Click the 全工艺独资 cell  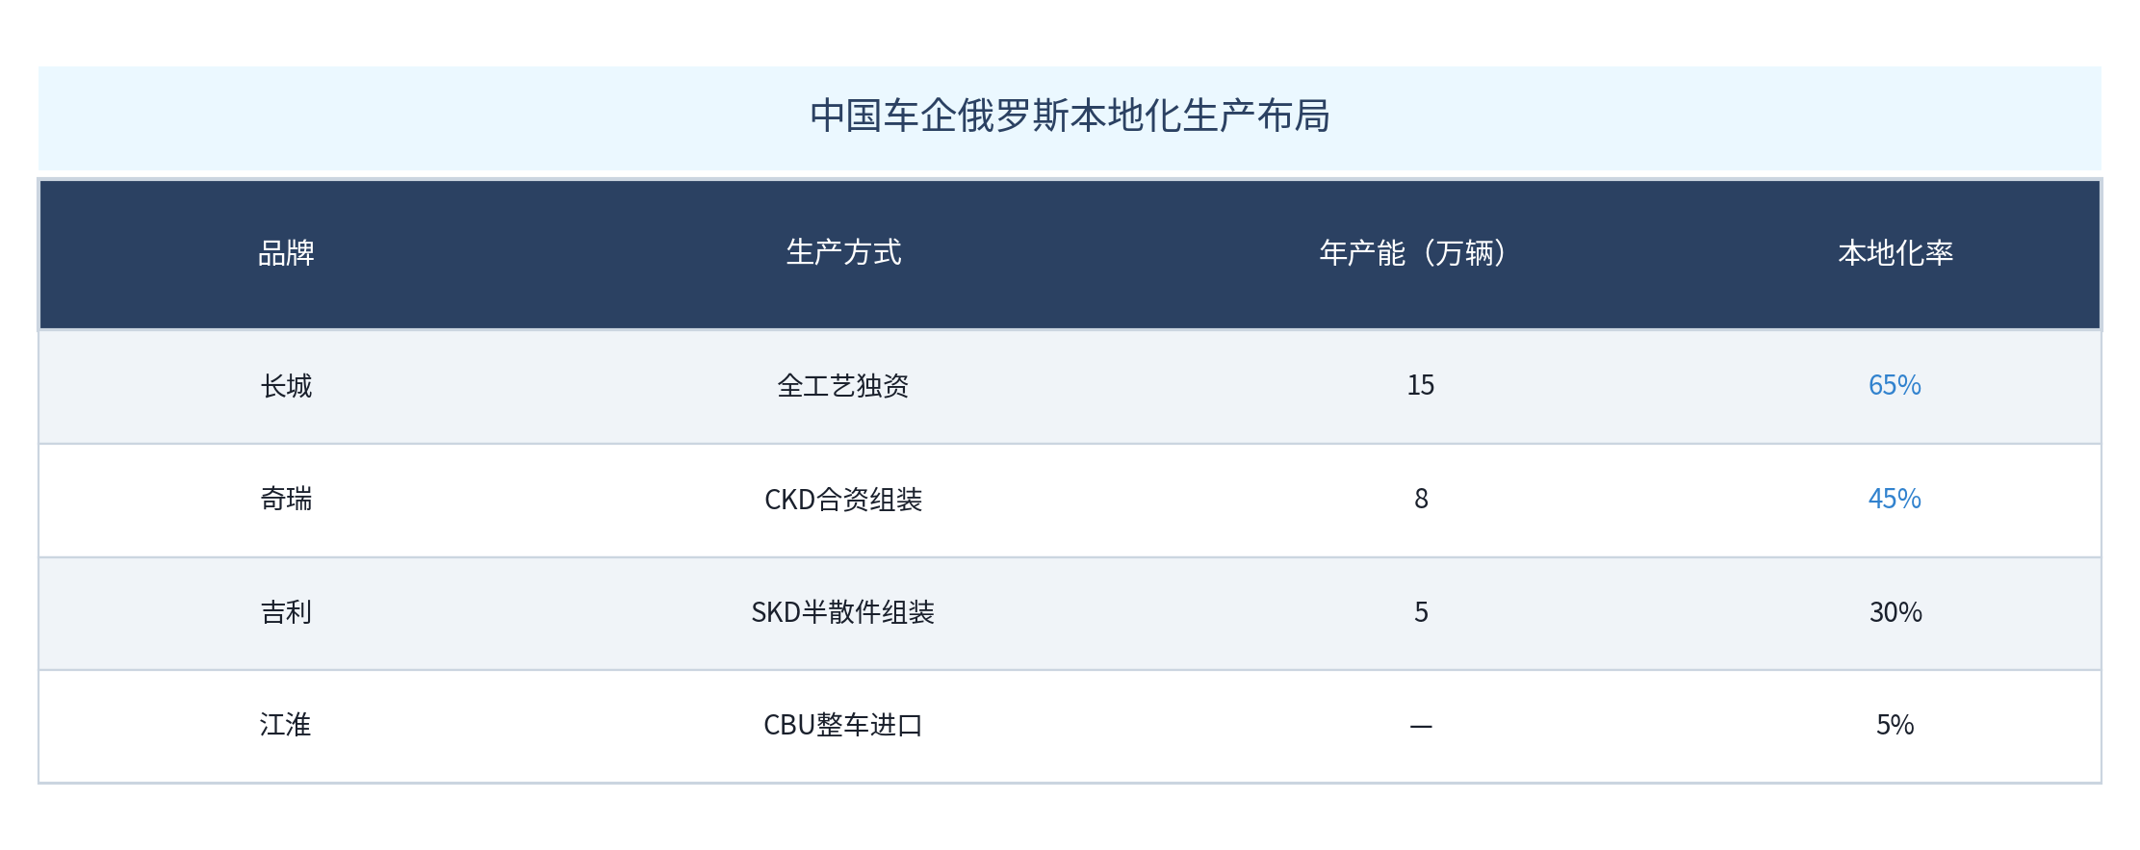(x=843, y=386)
